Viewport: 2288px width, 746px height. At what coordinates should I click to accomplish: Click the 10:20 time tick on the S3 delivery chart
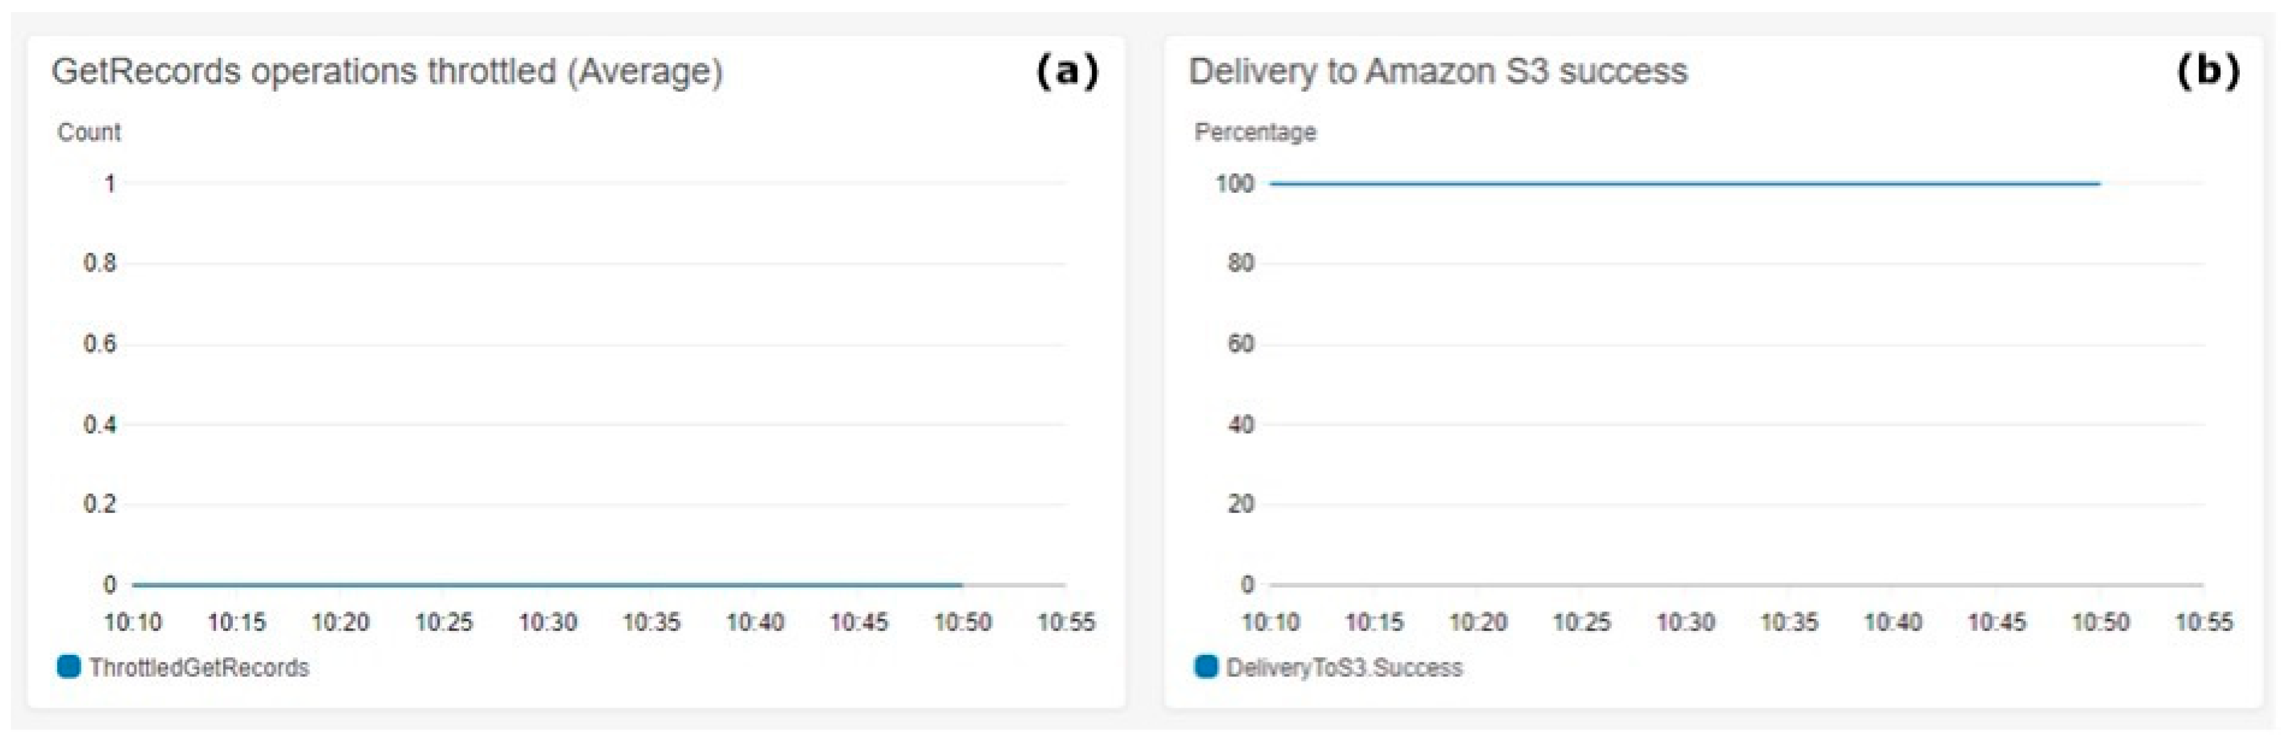pyautogui.click(x=1478, y=622)
